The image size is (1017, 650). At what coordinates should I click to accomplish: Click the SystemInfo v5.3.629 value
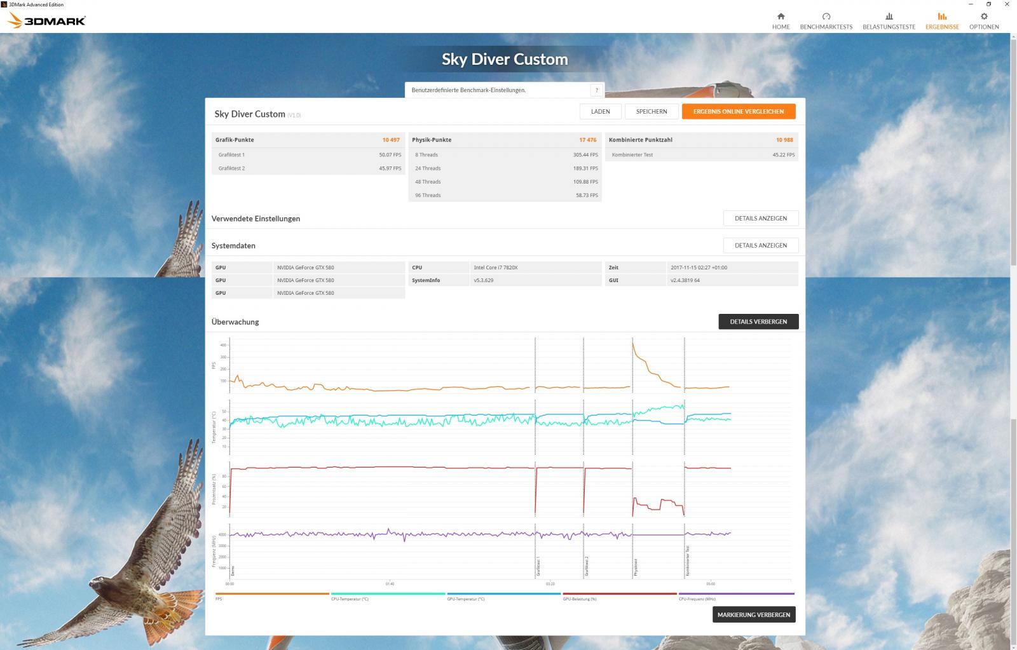point(484,280)
